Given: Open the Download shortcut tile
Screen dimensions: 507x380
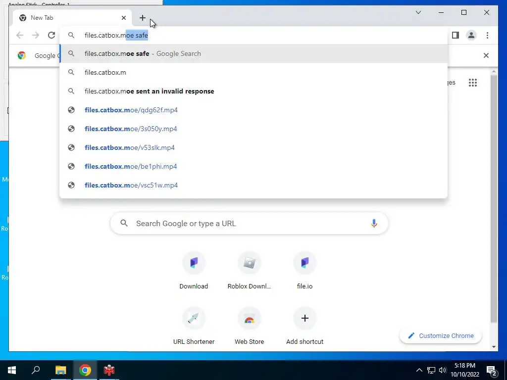Looking at the screenshot, I should tap(194, 271).
